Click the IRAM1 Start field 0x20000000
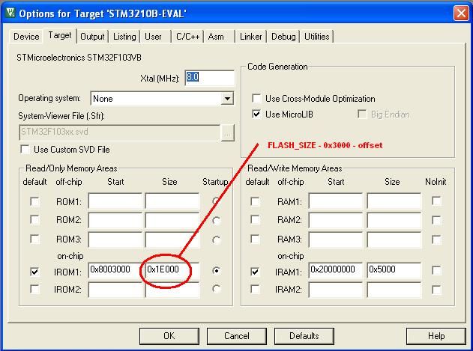Viewport: 473px width, 351px height. (x=335, y=270)
